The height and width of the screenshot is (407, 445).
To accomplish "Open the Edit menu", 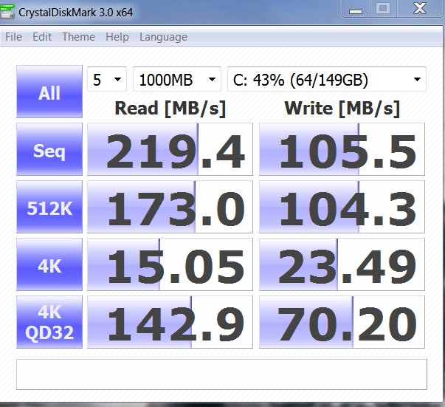I will pyautogui.click(x=42, y=37).
